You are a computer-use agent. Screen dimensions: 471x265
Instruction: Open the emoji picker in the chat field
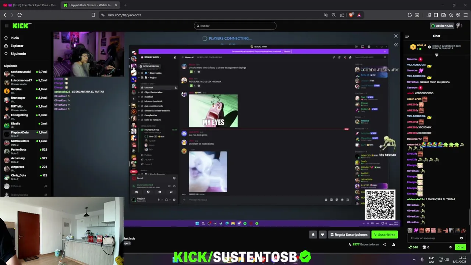(x=461, y=238)
